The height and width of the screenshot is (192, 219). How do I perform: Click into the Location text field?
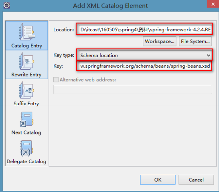tap(145, 30)
